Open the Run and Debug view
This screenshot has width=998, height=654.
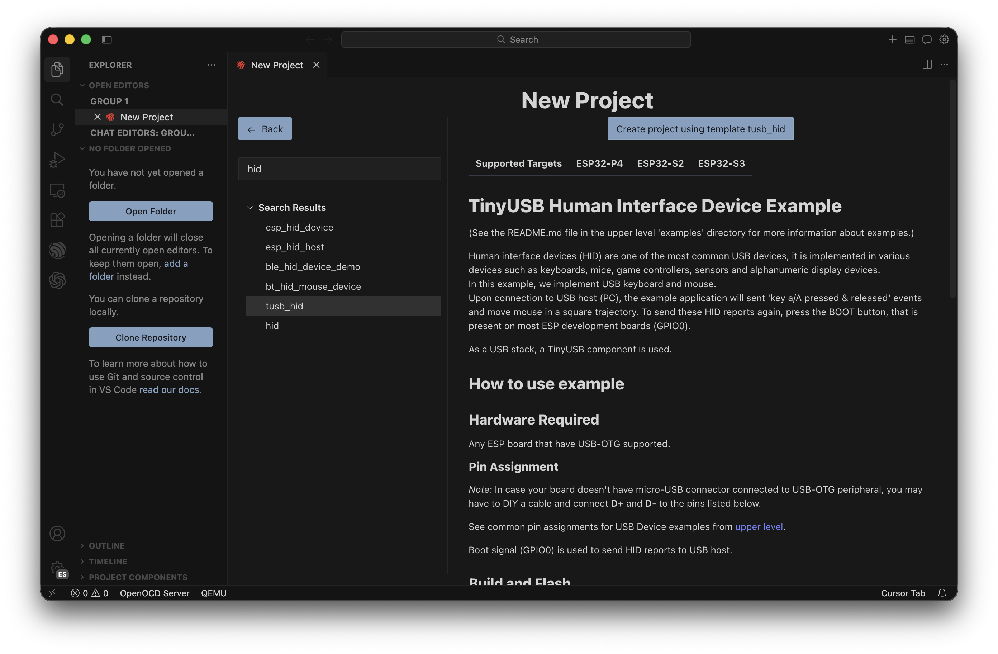tap(57, 160)
